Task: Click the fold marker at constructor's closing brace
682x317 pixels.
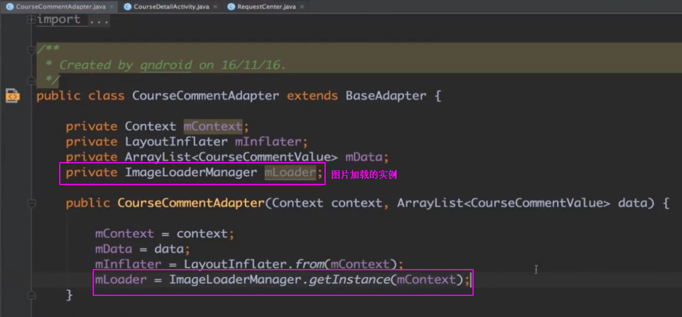Action: pyautogui.click(x=31, y=295)
